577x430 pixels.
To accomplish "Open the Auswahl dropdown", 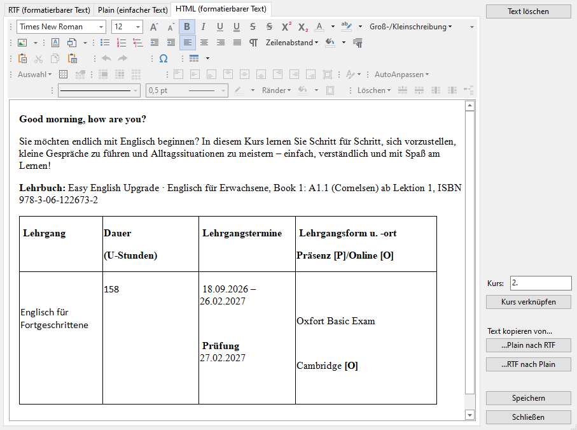I will 34,75.
